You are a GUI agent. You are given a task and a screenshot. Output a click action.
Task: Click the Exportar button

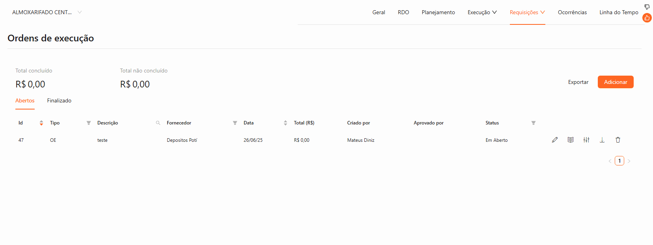coord(578,82)
